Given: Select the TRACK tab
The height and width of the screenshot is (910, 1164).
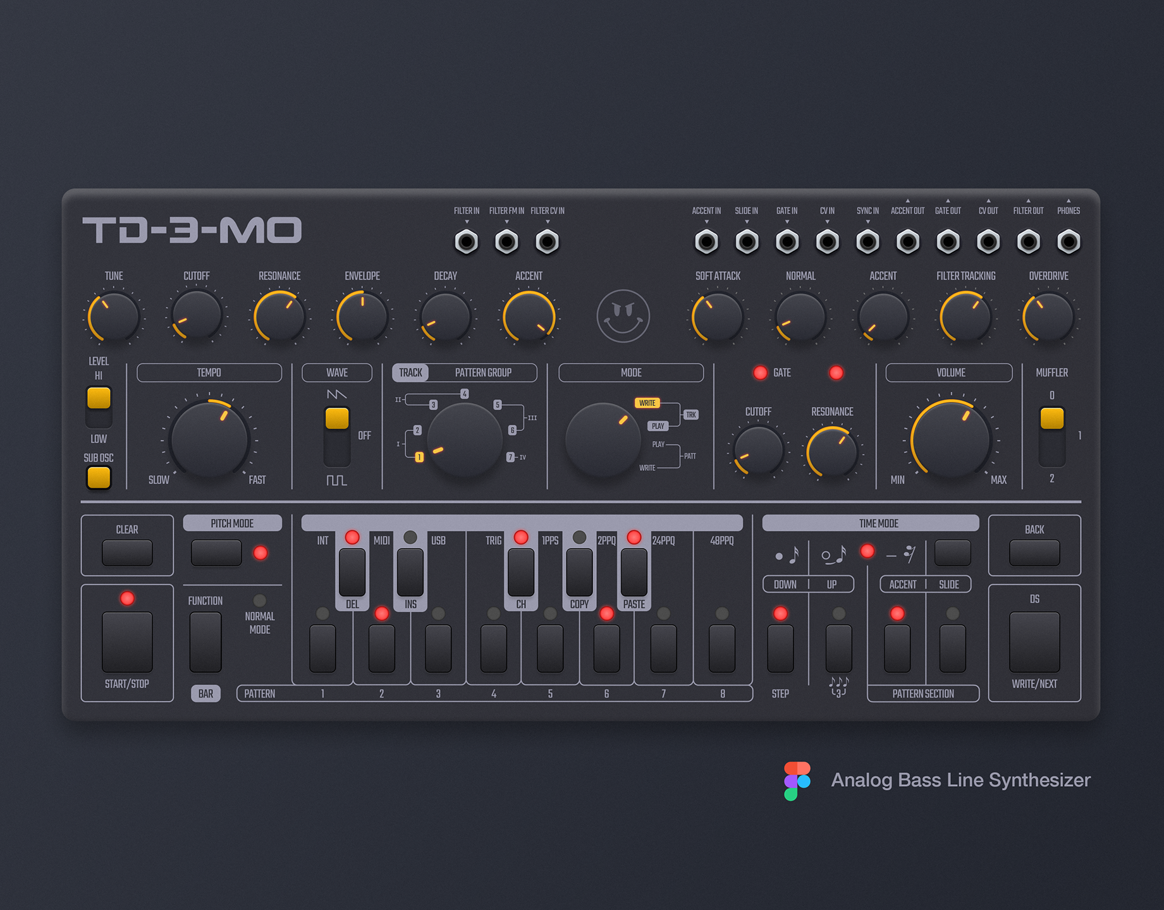Looking at the screenshot, I should tap(410, 373).
